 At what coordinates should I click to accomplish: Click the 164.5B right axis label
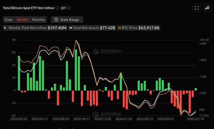[204, 40]
